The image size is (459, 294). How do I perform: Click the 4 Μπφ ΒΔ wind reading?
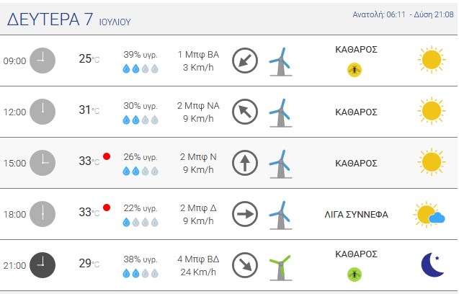click(198, 259)
